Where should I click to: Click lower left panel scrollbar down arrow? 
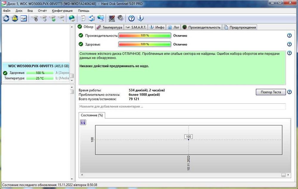tap(72, 179)
